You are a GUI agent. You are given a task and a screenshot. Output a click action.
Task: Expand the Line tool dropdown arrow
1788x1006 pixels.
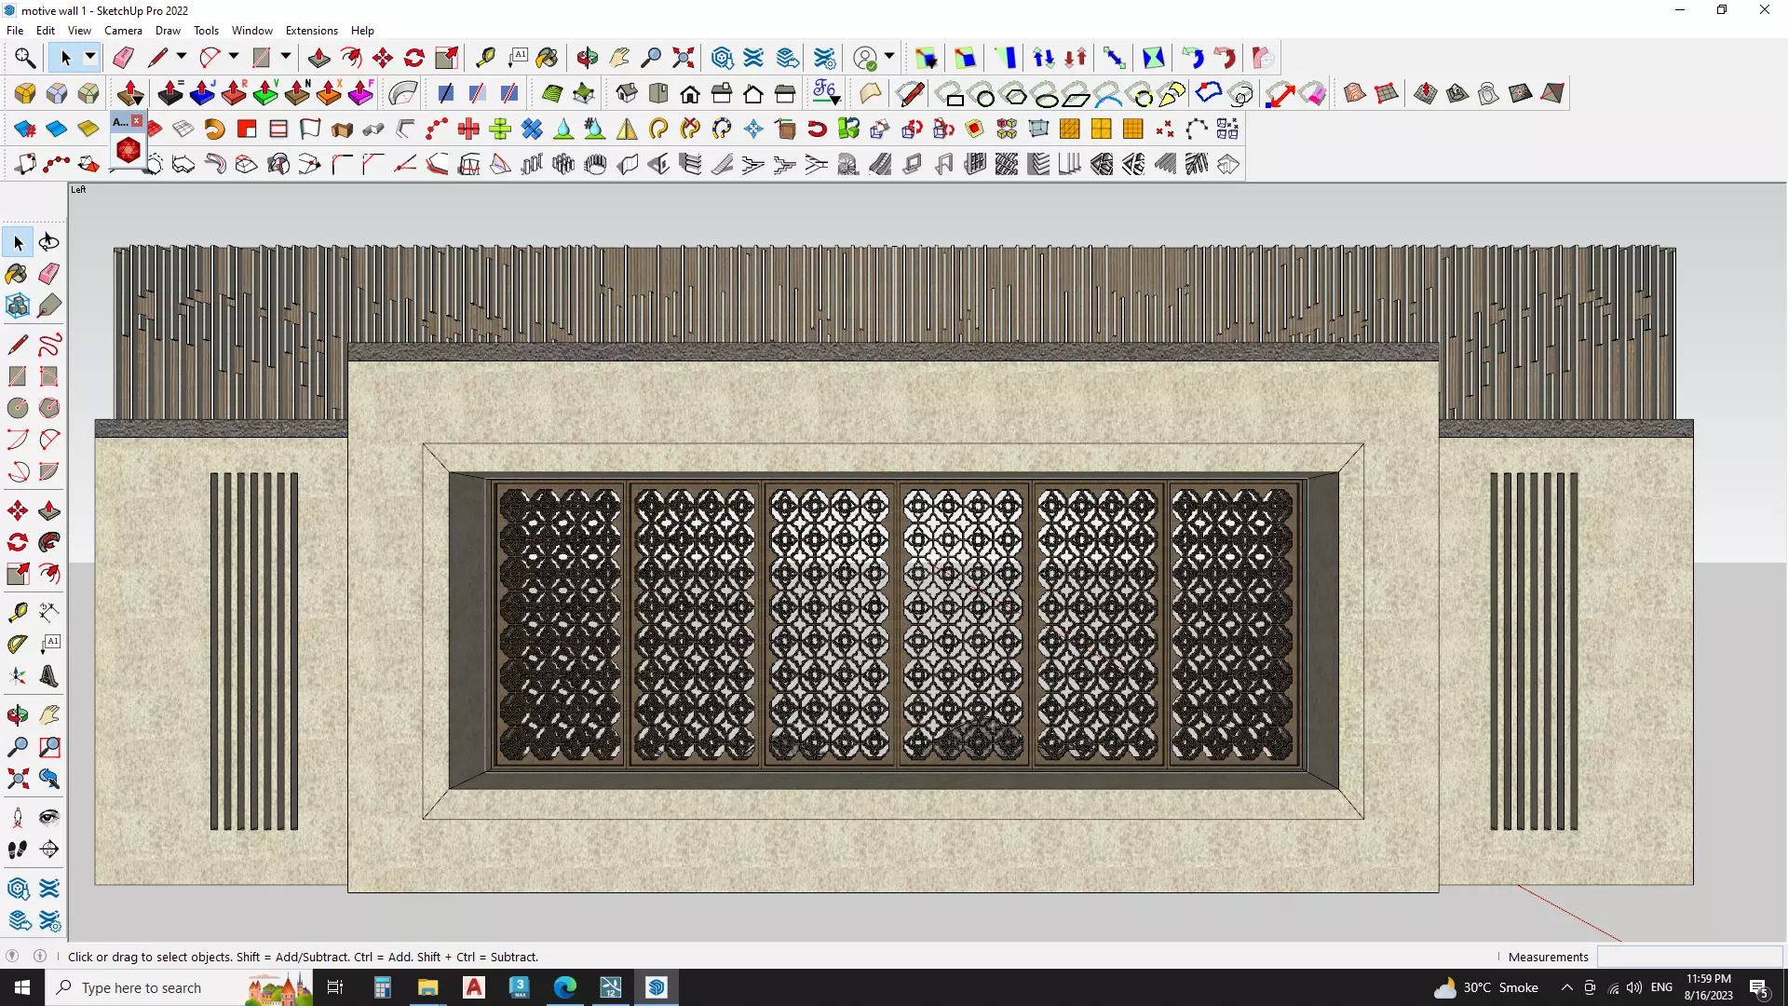point(182,58)
